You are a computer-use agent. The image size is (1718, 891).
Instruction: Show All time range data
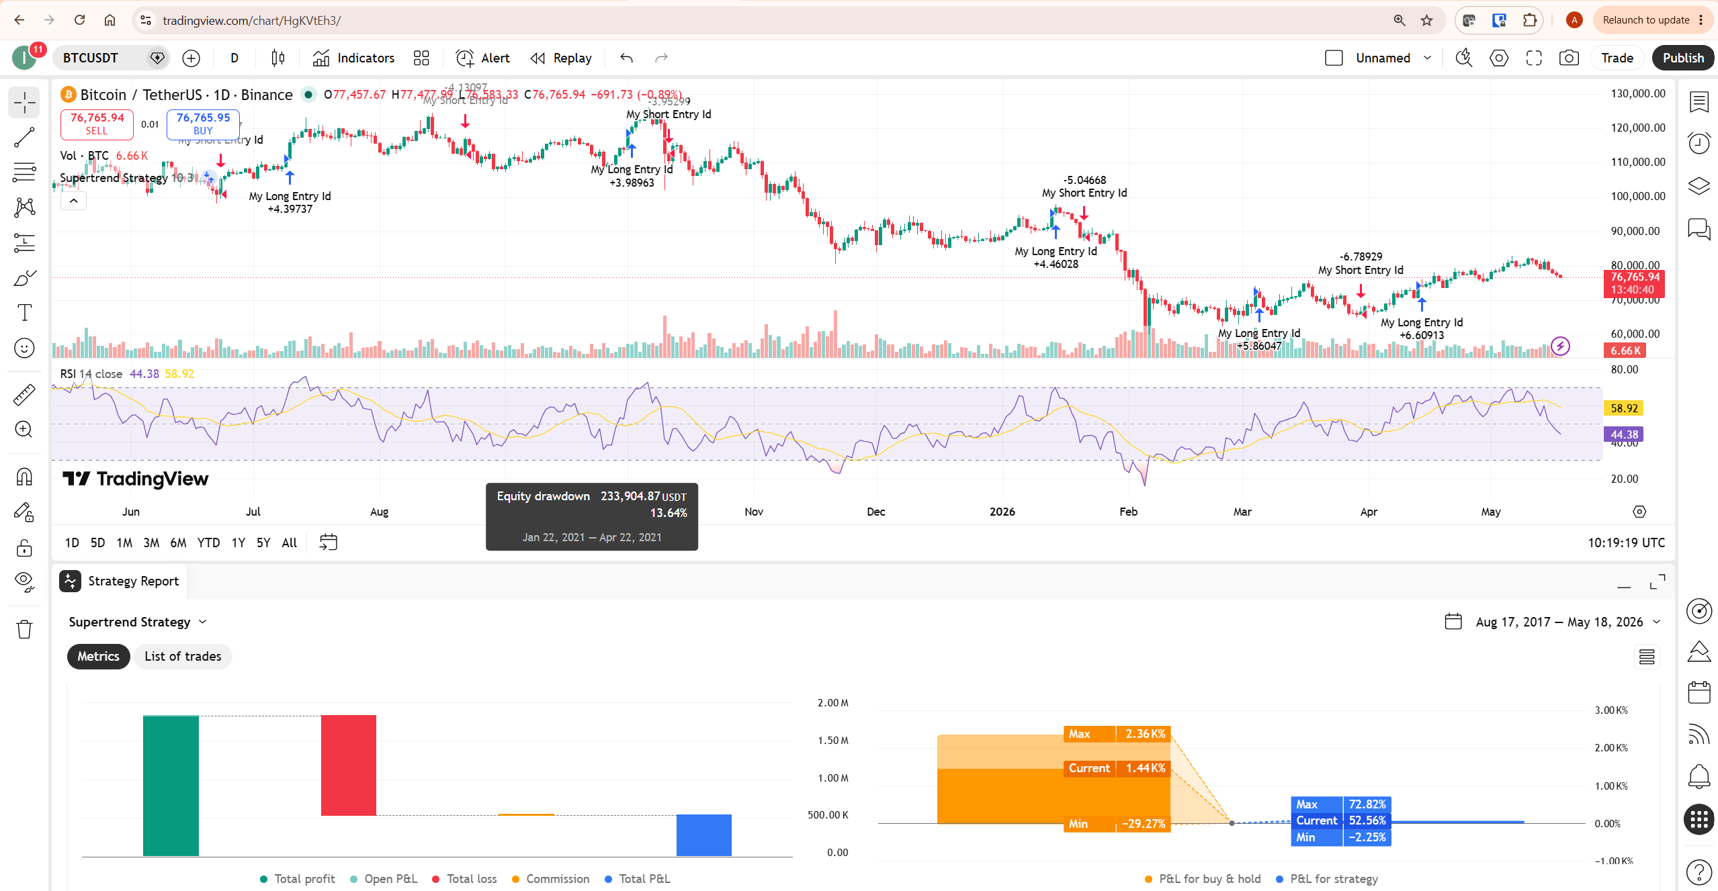[x=289, y=543]
